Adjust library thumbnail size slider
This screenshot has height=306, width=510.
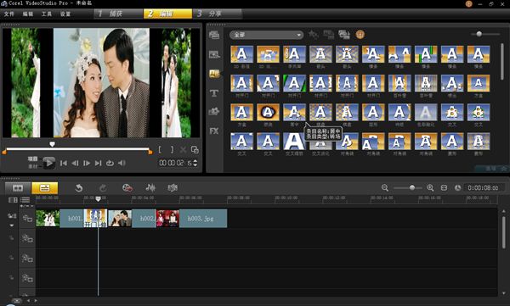pos(479,34)
